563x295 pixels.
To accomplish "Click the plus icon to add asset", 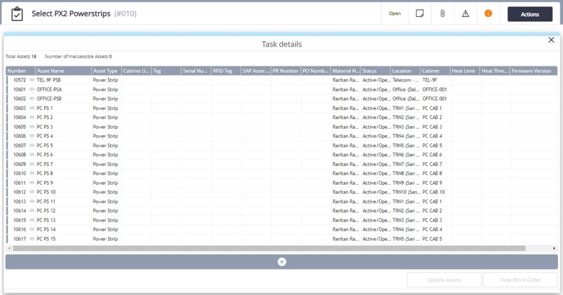I will tap(281, 262).
